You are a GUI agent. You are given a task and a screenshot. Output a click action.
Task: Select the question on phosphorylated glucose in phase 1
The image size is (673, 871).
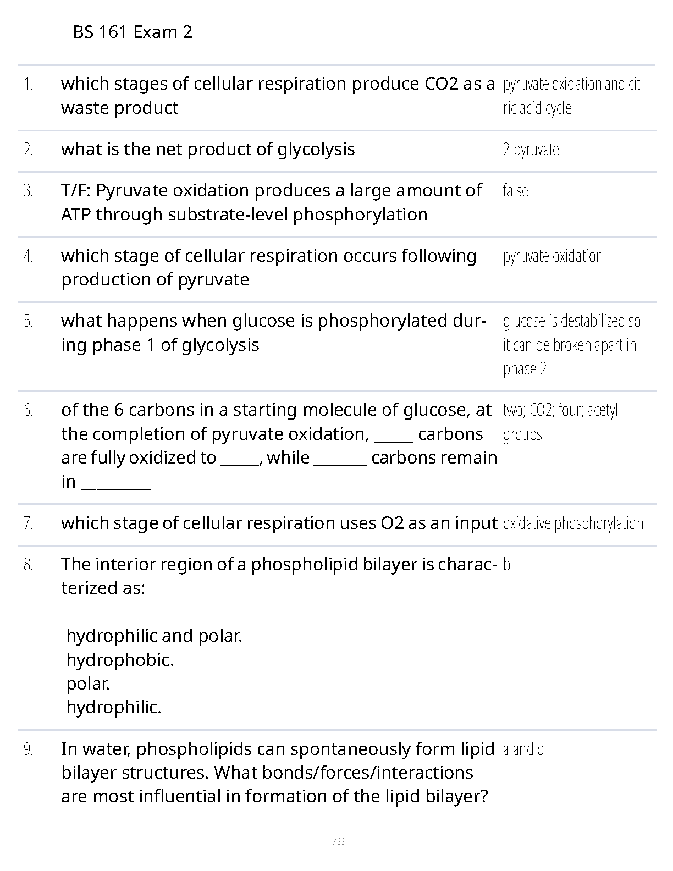click(273, 333)
